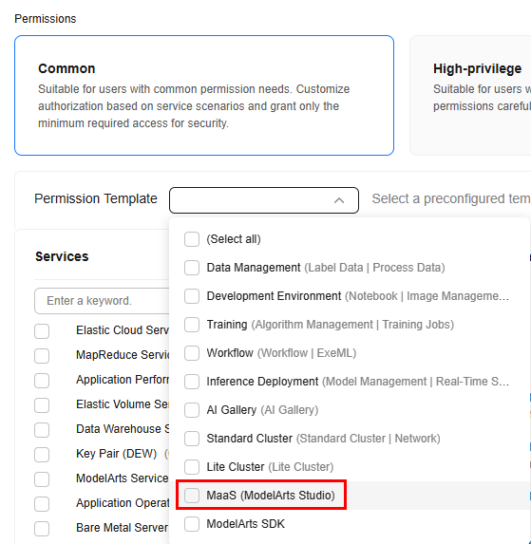Check the Data Management option
The height and width of the screenshot is (544, 531).
click(192, 268)
